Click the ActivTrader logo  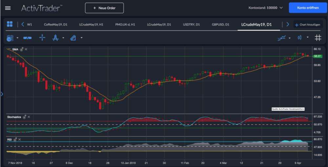(42, 8)
